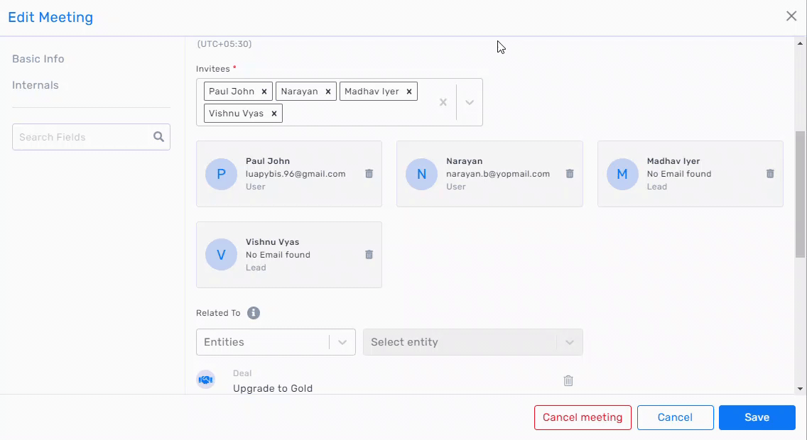Image resolution: width=807 pixels, height=440 pixels.
Task: Delete Narayan invitee card via trash icon
Action: pos(570,174)
